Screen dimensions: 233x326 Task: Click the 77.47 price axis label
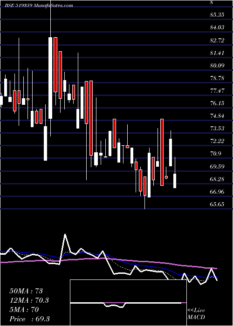click(x=217, y=91)
